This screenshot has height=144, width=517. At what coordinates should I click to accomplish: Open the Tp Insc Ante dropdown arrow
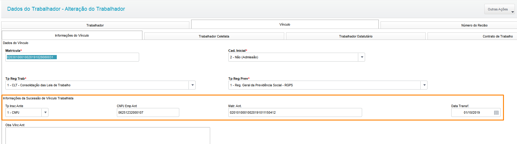45,112
